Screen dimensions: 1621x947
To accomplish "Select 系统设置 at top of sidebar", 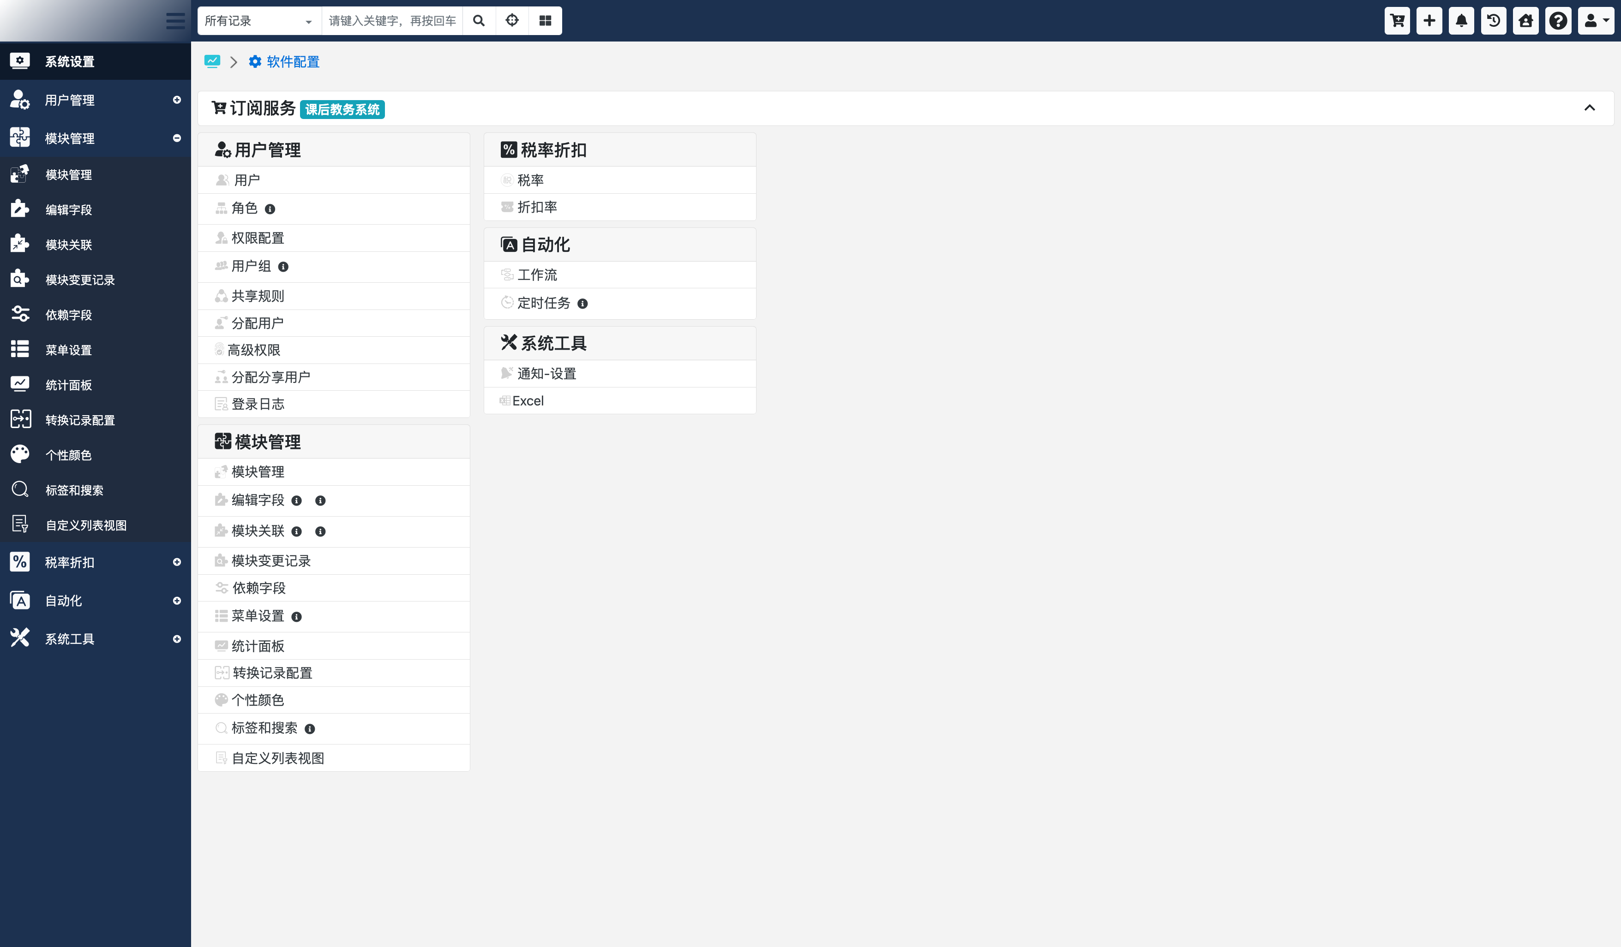I will click(95, 61).
